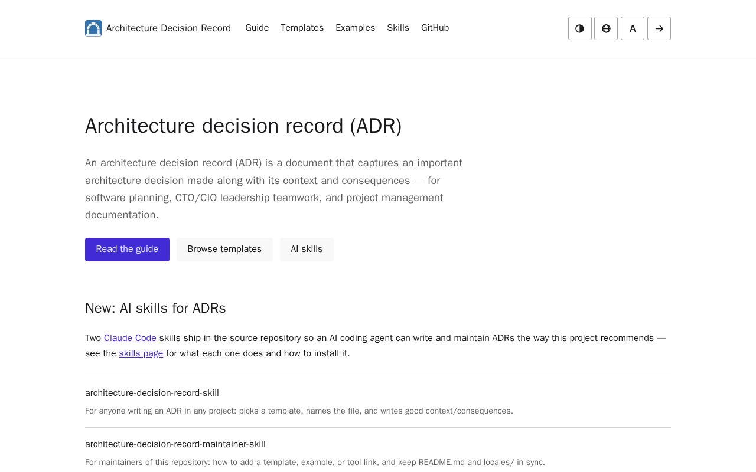Open the Guide nav item
The height and width of the screenshot is (472, 756).
tap(257, 28)
